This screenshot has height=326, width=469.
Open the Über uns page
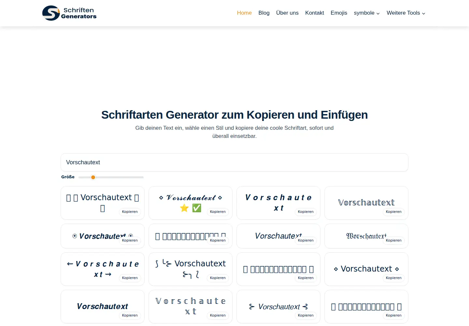pyautogui.click(x=287, y=13)
